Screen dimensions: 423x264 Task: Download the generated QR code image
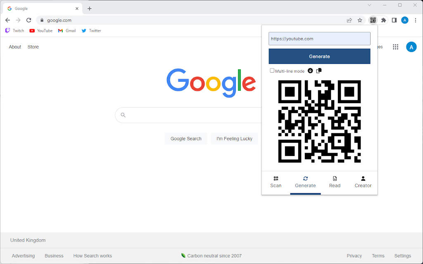(x=310, y=71)
